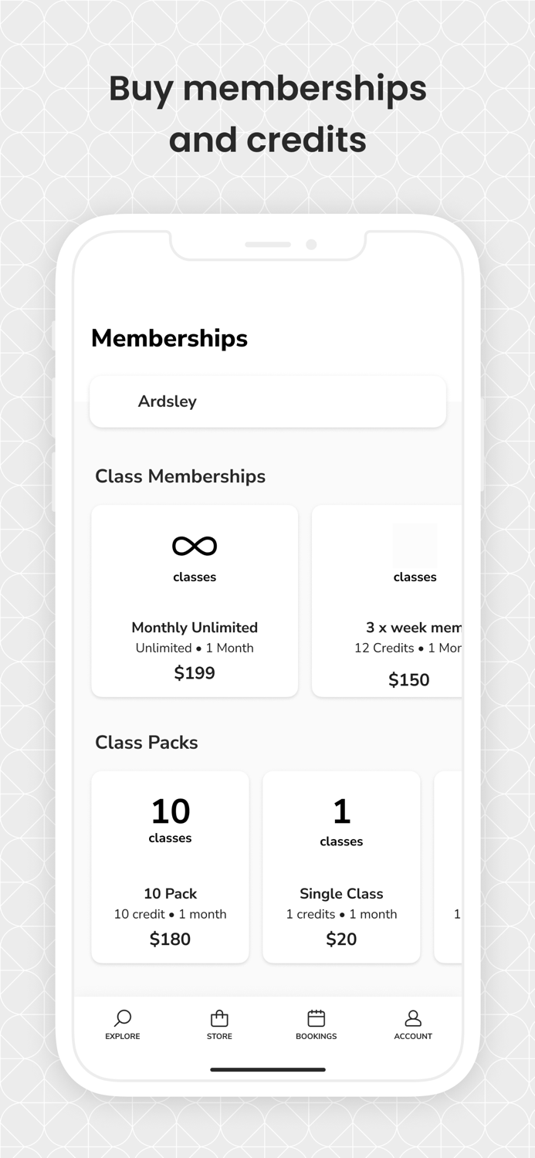
Task: Choose the Monthly Unlimited membership title
Action: coord(195,628)
